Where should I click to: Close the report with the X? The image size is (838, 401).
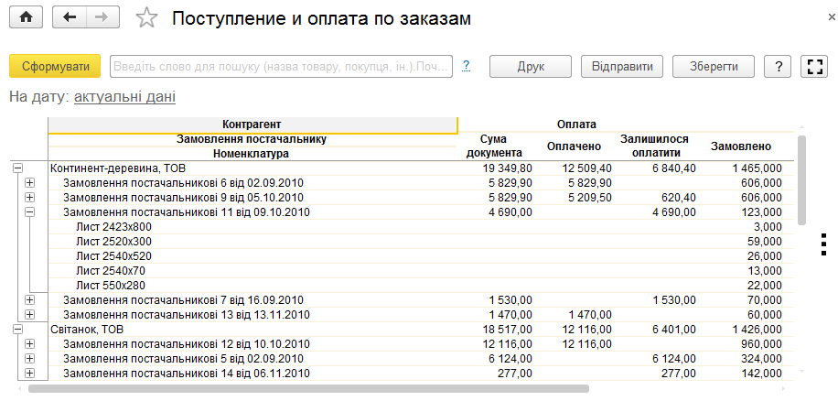click(x=832, y=17)
